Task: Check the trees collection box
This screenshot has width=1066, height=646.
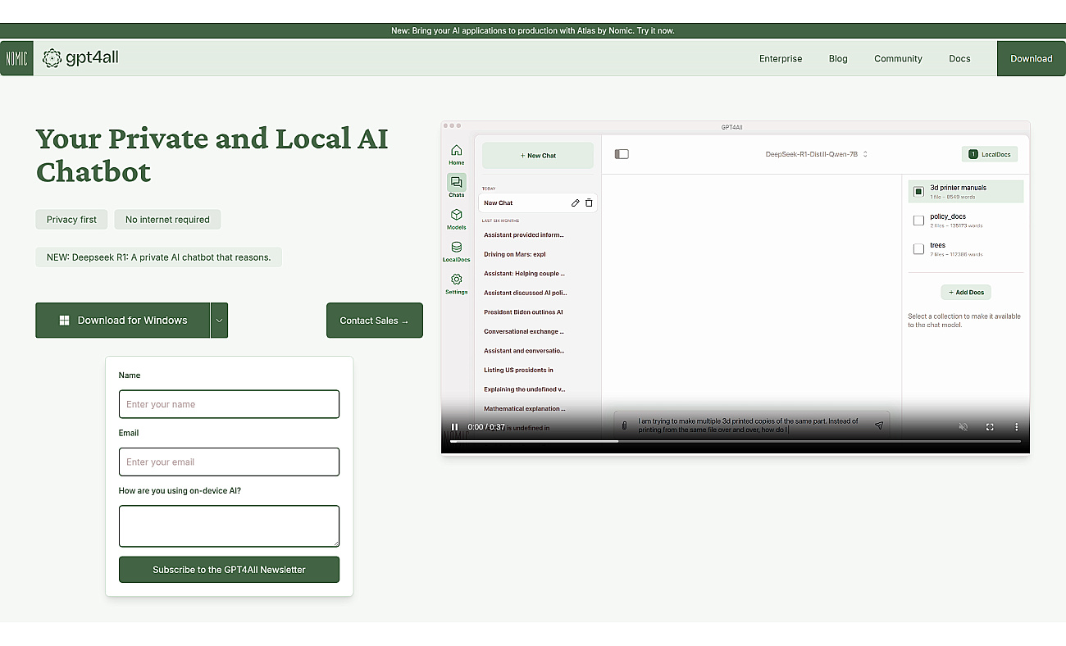Action: click(918, 249)
